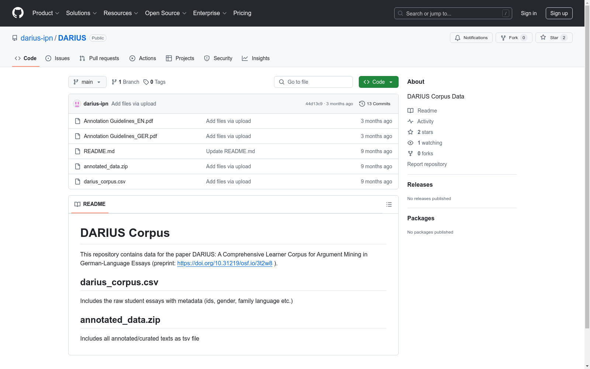Open the main branch selector dropdown

tap(87, 82)
